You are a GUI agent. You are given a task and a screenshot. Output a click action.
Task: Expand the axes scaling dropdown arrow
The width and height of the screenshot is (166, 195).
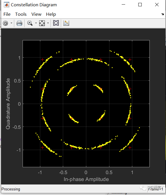point(48,23)
